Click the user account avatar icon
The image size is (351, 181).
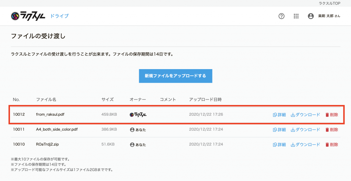point(311,16)
